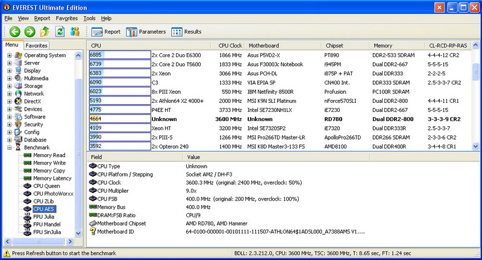Open the Help menu
Image resolution: width=482 pixels, height=260 pixels.
tap(106, 19)
